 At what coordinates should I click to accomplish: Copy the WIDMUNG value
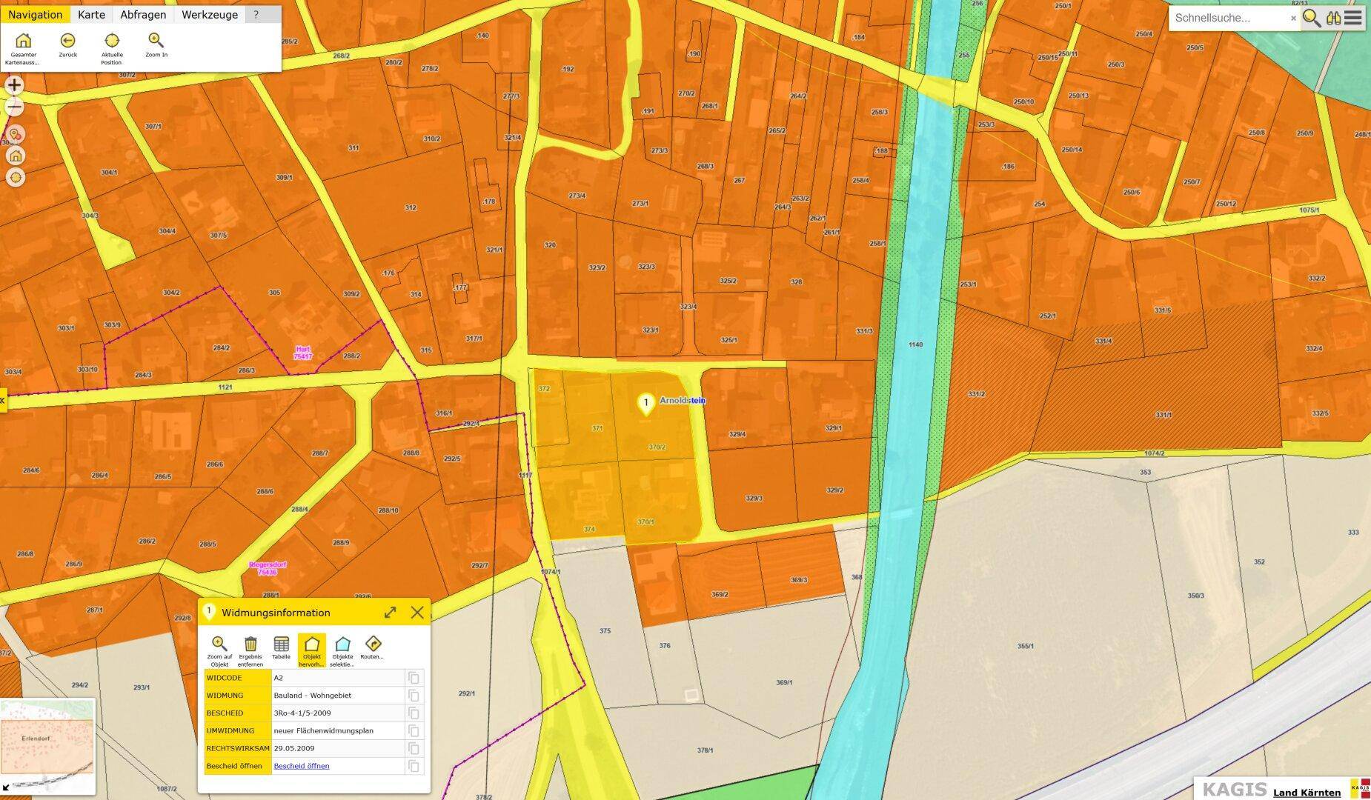(x=414, y=696)
